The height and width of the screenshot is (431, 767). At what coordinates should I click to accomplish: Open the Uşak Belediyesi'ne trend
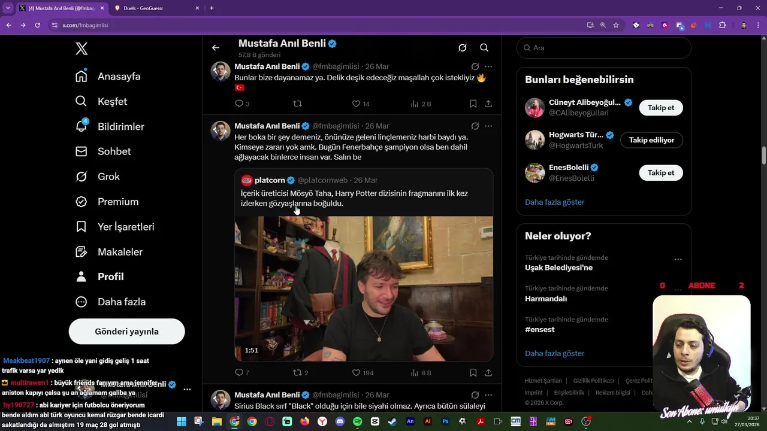[558, 268]
